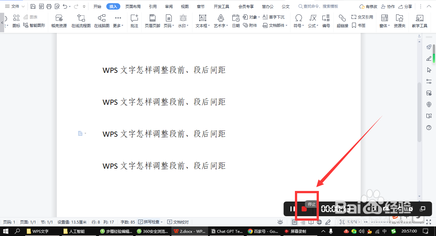The height and width of the screenshot is (236, 436).
Task: Open 教学工具 panel
Action: click(x=420, y=21)
